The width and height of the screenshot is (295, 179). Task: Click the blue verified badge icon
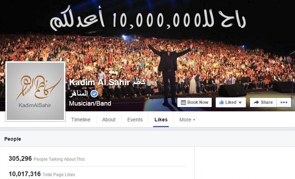94,94
